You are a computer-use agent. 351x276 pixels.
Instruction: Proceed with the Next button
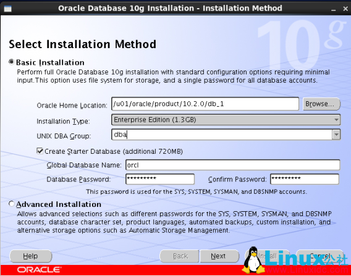pyautogui.click(x=219, y=256)
